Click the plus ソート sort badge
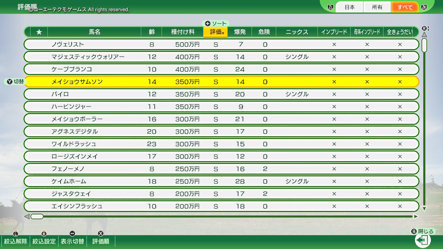 tap(215, 24)
